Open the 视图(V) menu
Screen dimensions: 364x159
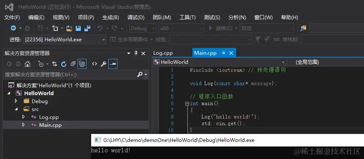coord(61,18)
